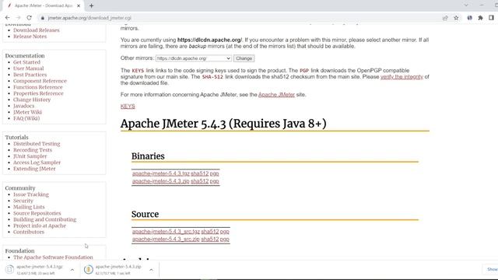Open JMeter Wiki link
The width and height of the screenshot is (498, 280).
click(x=28, y=112)
